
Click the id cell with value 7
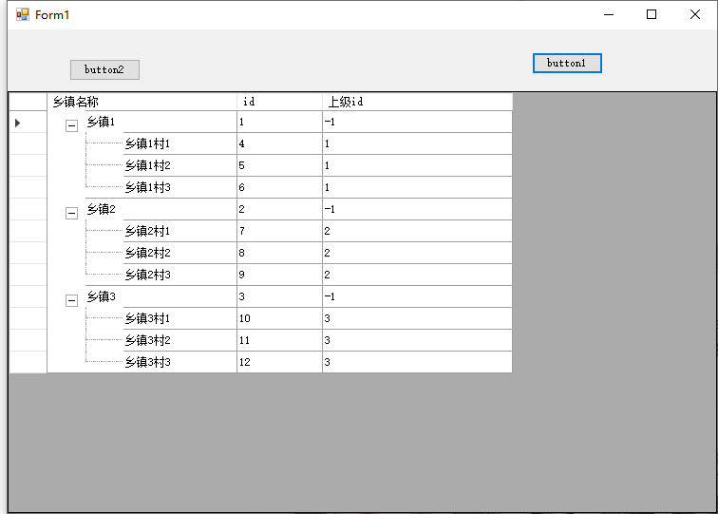click(x=278, y=231)
